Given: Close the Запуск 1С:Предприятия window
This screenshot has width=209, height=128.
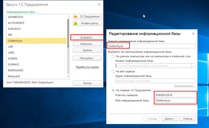Looking at the screenshot, I should pyautogui.click(x=99, y=5).
